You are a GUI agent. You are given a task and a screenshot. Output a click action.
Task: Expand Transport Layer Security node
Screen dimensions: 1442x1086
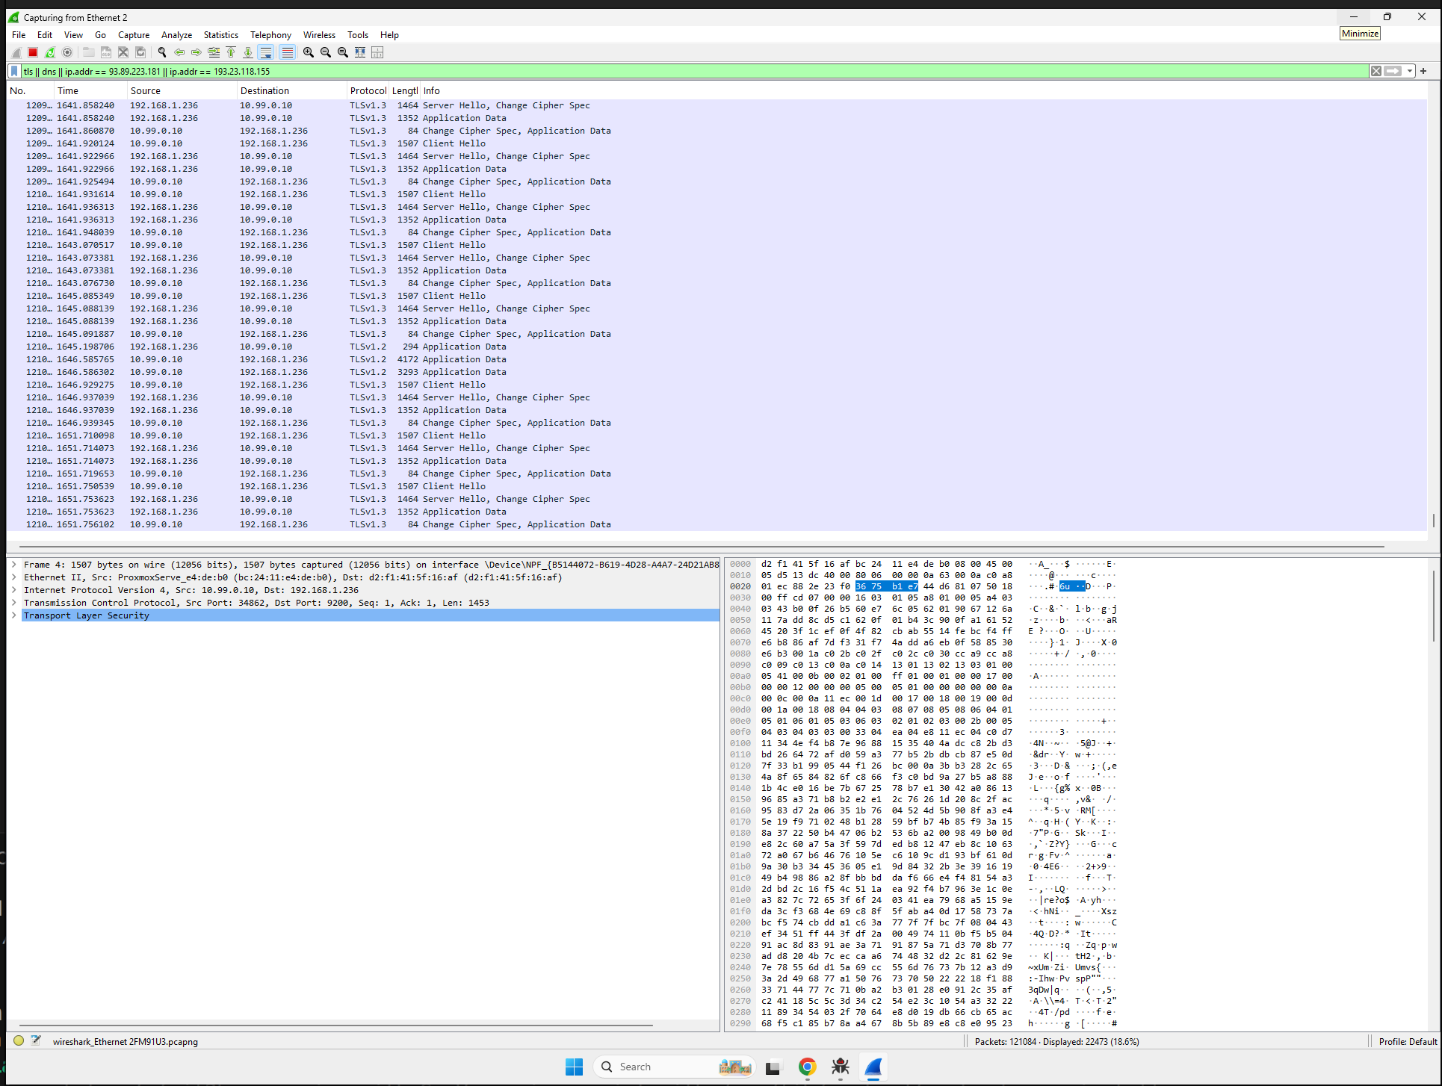pos(13,615)
